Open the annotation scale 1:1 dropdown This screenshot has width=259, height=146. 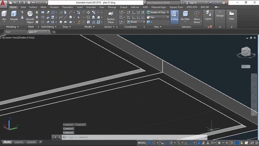(x=213, y=143)
